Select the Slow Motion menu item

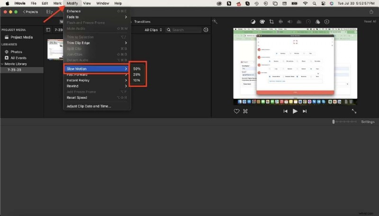pyautogui.click(x=97, y=69)
